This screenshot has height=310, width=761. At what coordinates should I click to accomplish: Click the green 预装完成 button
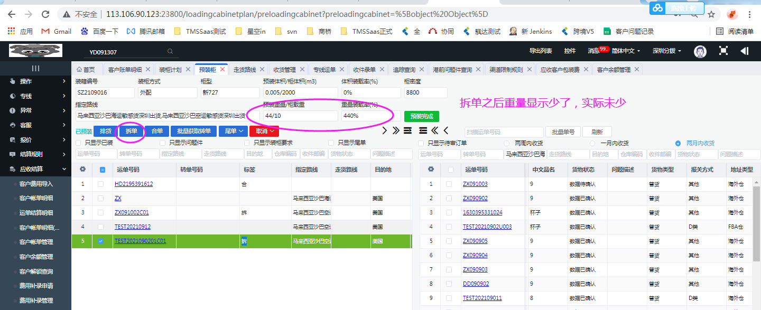[x=422, y=116]
